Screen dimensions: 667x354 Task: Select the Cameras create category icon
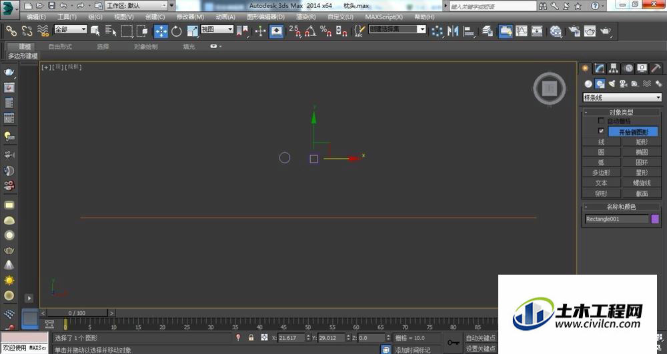pos(623,84)
